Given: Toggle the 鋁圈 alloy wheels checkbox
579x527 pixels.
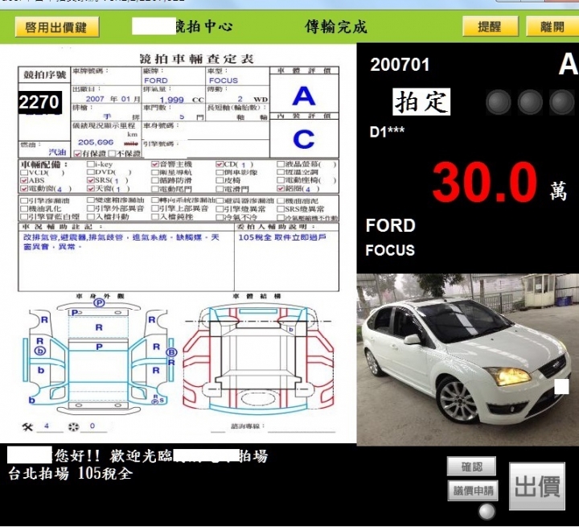Looking at the screenshot, I should 281,189.
